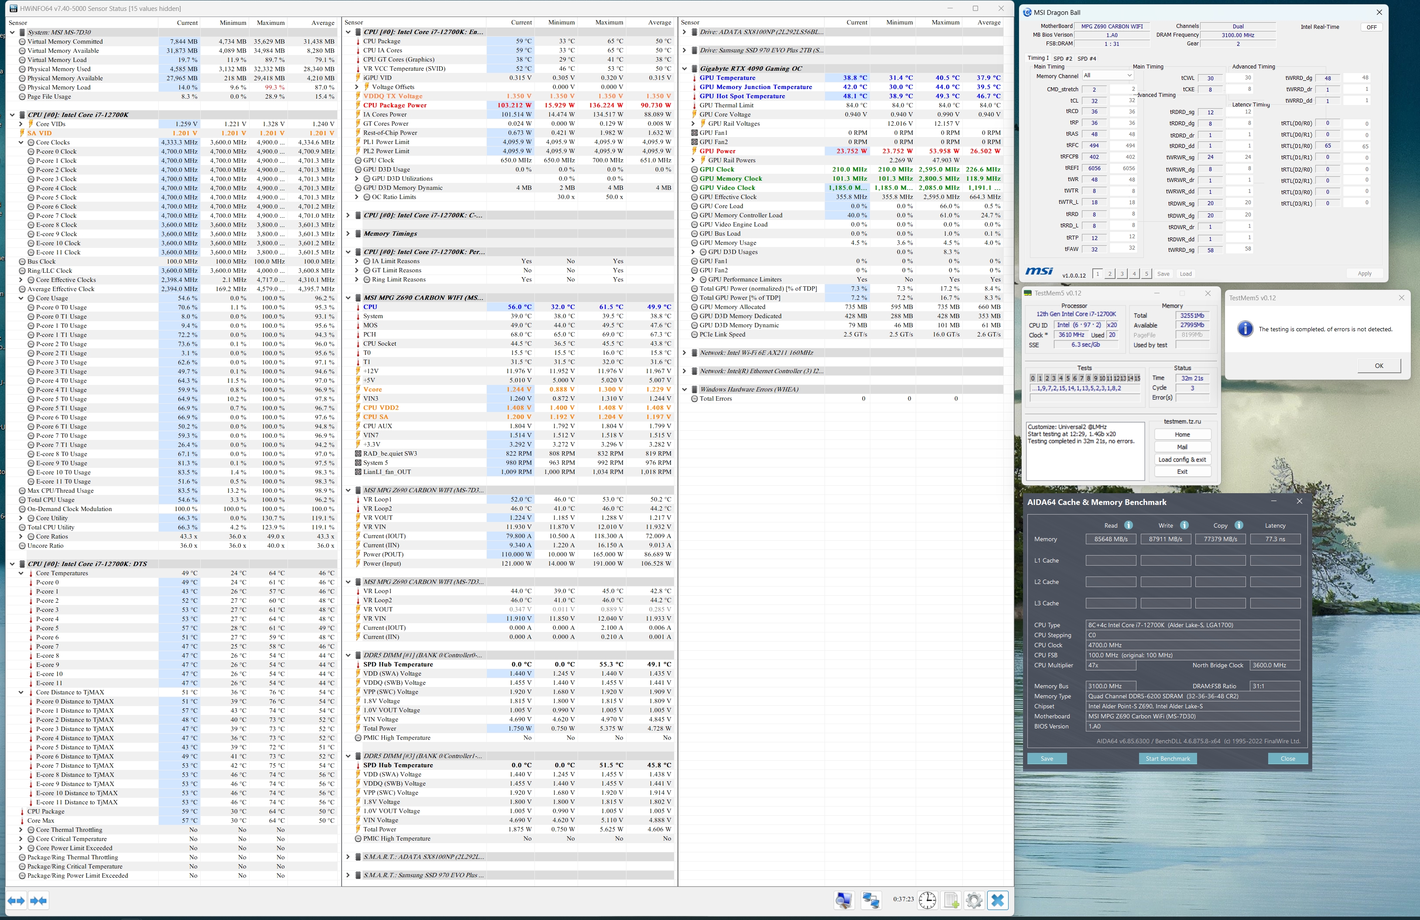This screenshot has height=920, width=1420.
Task: Expand the Memory Timings sensor group
Action: pyautogui.click(x=349, y=233)
